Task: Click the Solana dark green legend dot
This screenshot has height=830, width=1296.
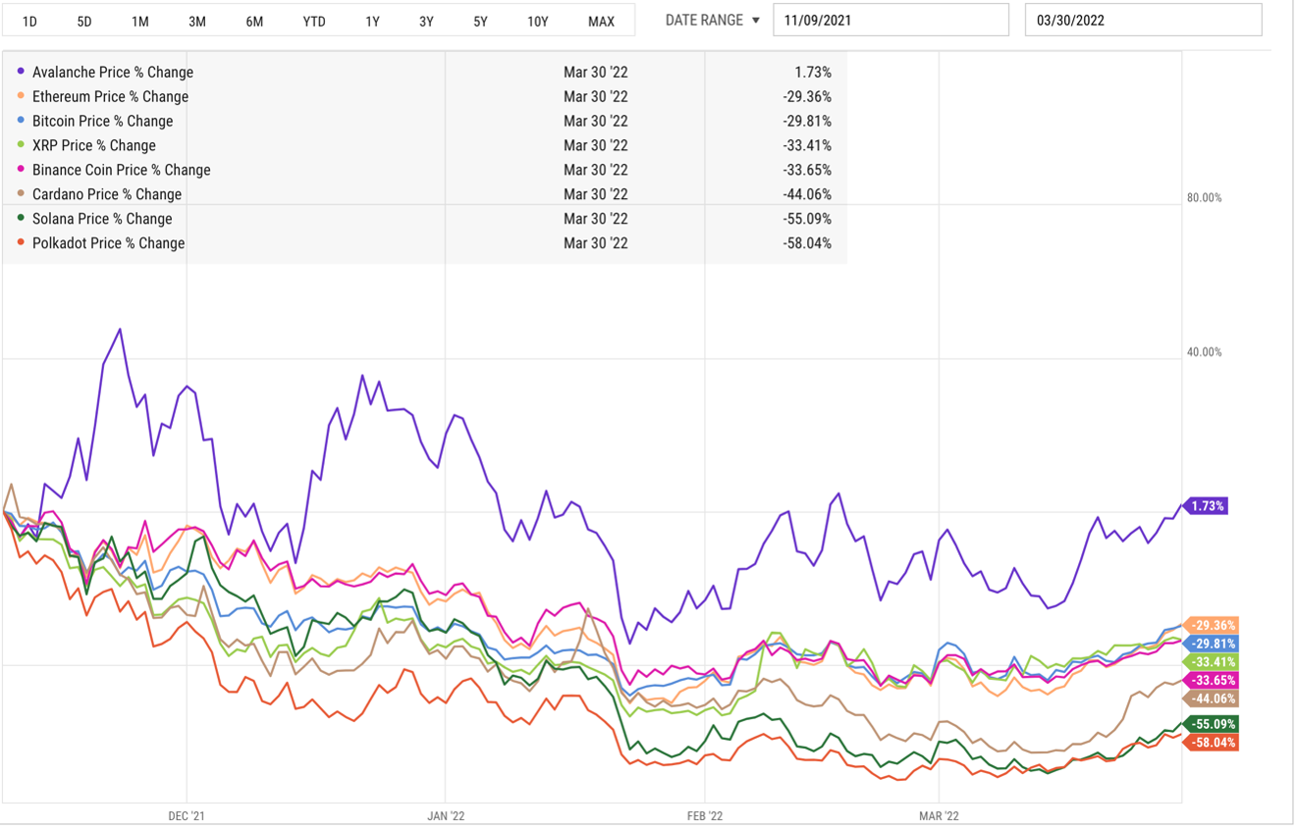Action: point(21,219)
